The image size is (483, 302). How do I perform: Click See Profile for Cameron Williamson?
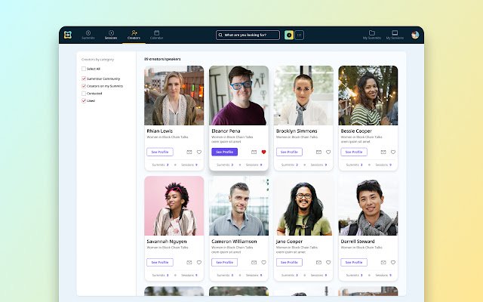[225, 262]
